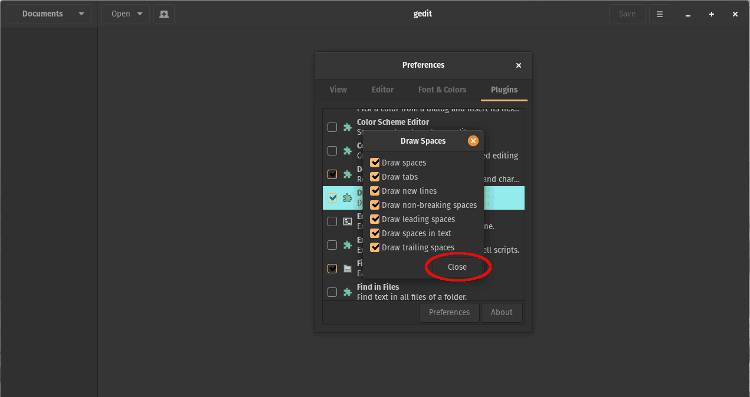750x397 pixels.
Task: Uncheck Draw leading spaces
Action: pyautogui.click(x=375, y=219)
